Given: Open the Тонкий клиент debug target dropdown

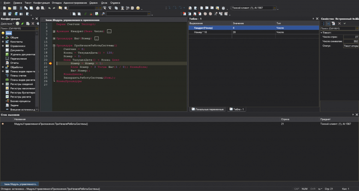Looking at the screenshot, I should (274, 8).
